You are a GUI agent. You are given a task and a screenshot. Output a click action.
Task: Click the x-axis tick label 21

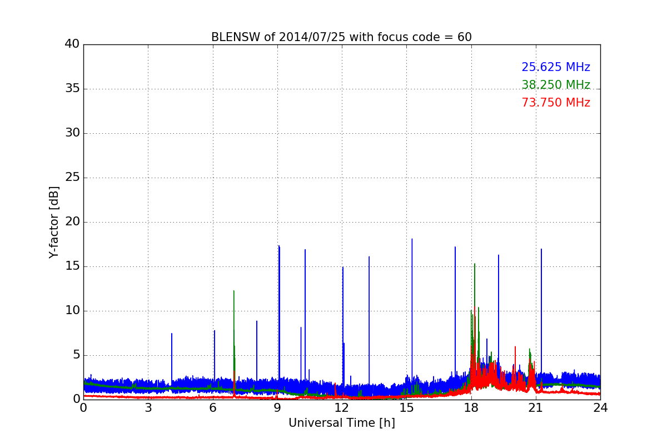pos(535,407)
